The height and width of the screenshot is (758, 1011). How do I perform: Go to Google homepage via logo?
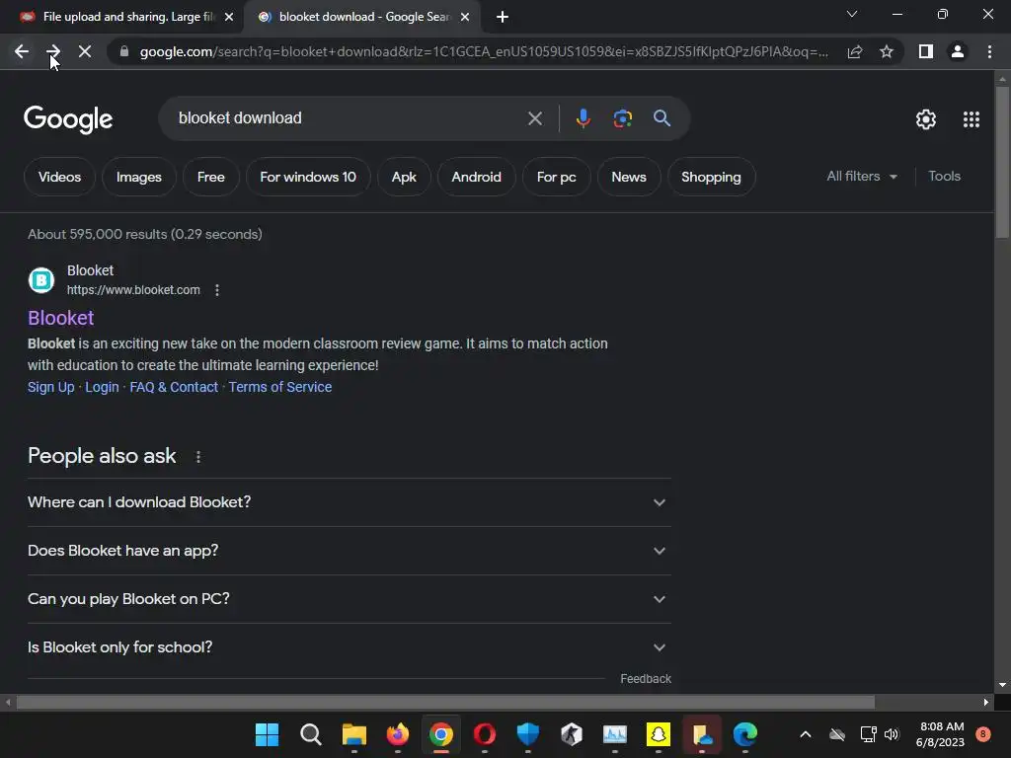point(68,119)
